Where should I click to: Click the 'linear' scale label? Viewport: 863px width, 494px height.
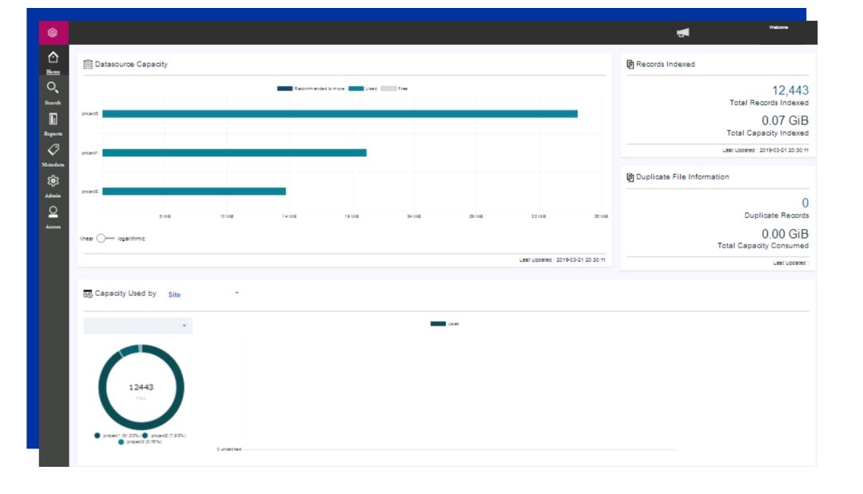click(x=86, y=239)
